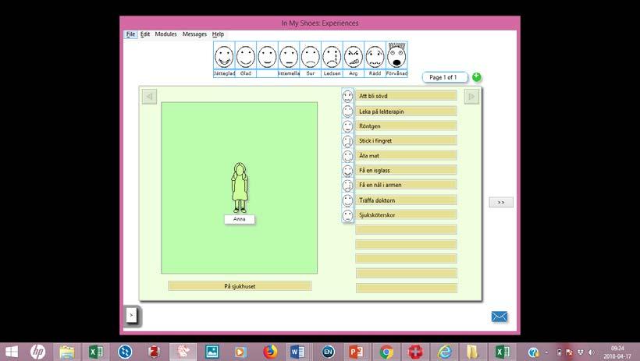Click the Page 1 of 1 indicator
Screen dimensions: 640x361
click(x=443, y=77)
